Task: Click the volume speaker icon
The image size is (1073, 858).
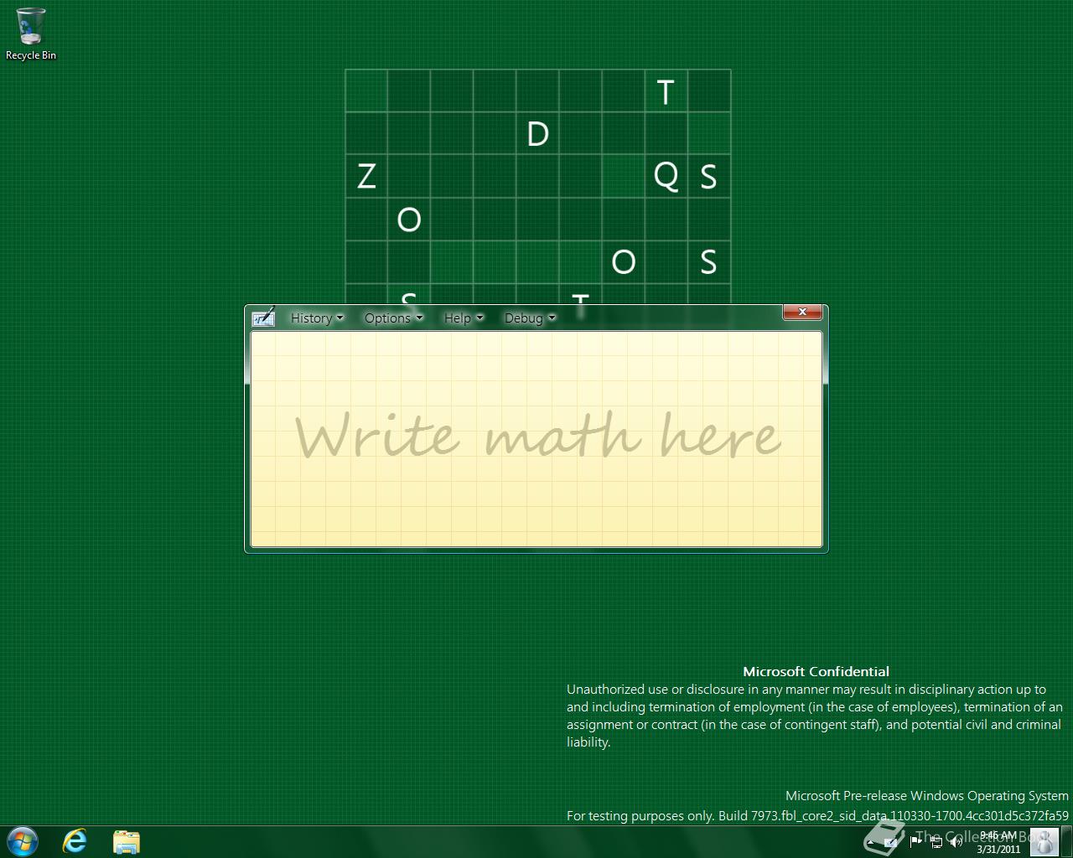Action: 956,842
